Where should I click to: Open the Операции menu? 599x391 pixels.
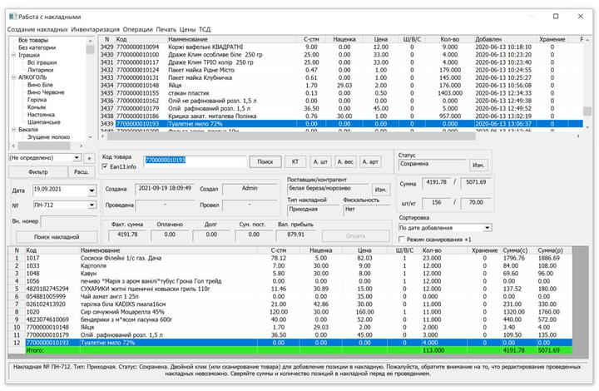[137, 29]
